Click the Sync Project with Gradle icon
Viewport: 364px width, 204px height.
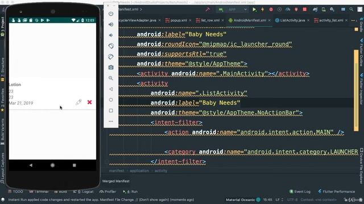point(315,10)
